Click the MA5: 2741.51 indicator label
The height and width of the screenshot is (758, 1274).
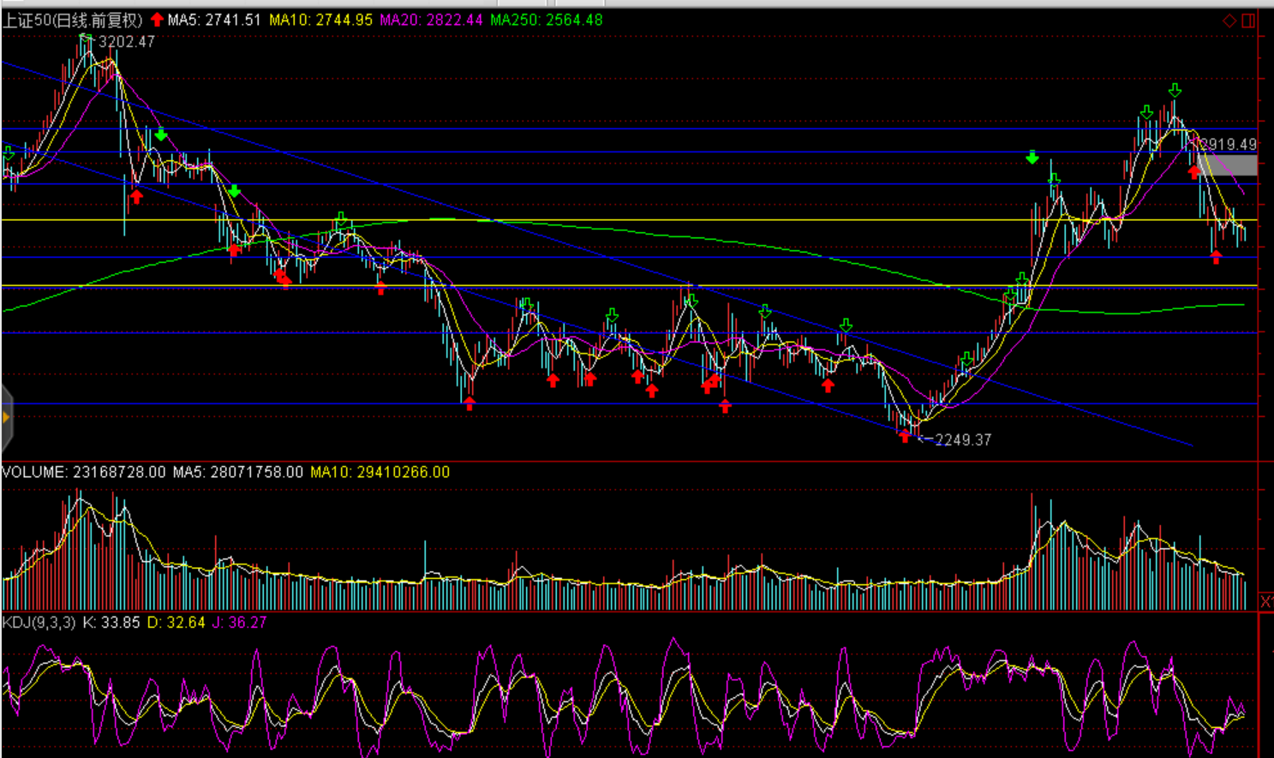(x=214, y=20)
